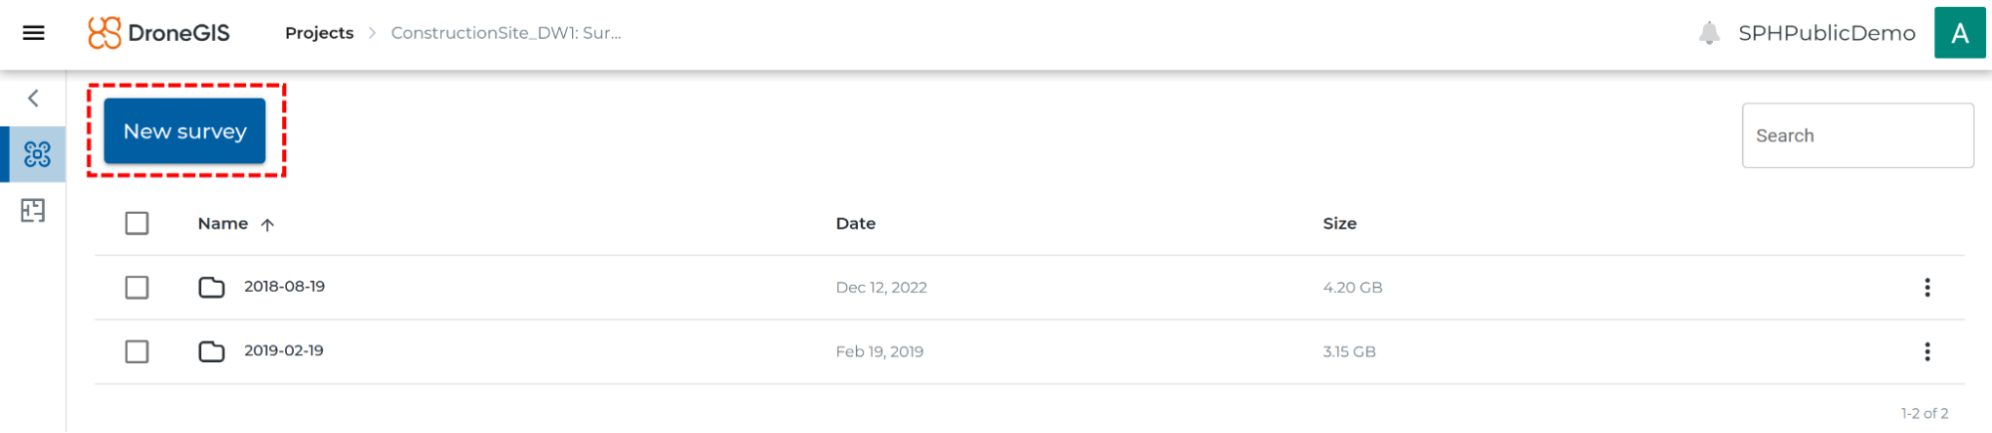
Task: Check the box for survey 2019-02-19
Action: [x=138, y=351]
